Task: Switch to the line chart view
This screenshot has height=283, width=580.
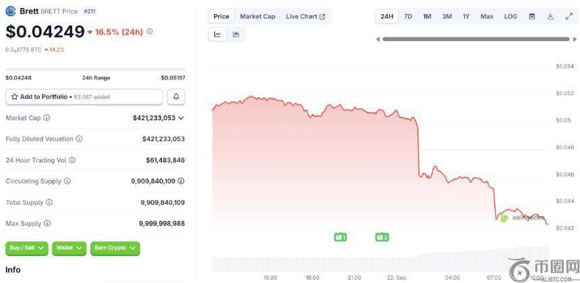Action: [218, 34]
